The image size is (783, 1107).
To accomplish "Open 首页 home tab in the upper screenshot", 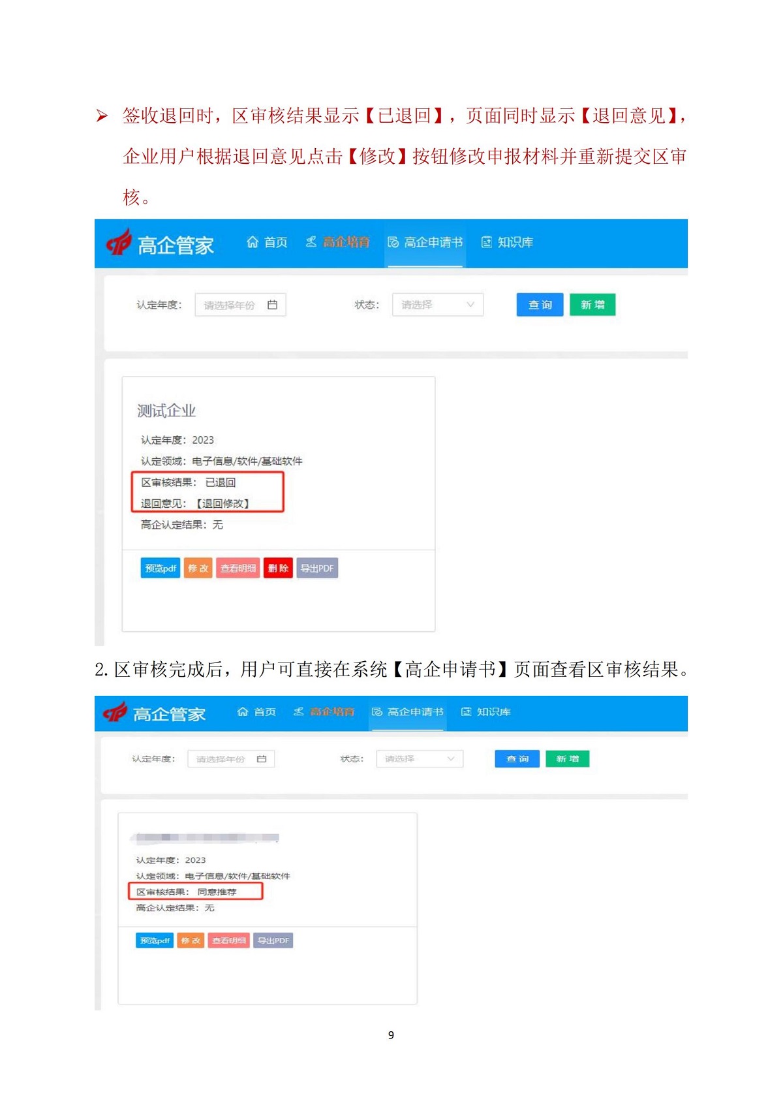I will (267, 242).
